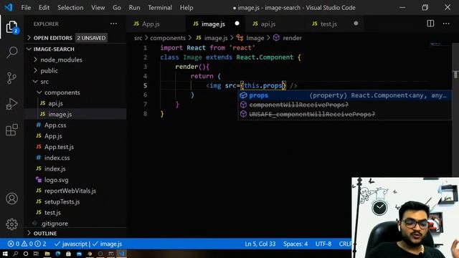459x258 pixels.
Task: Open the Source Control view
Action: click(x=11, y=78)
